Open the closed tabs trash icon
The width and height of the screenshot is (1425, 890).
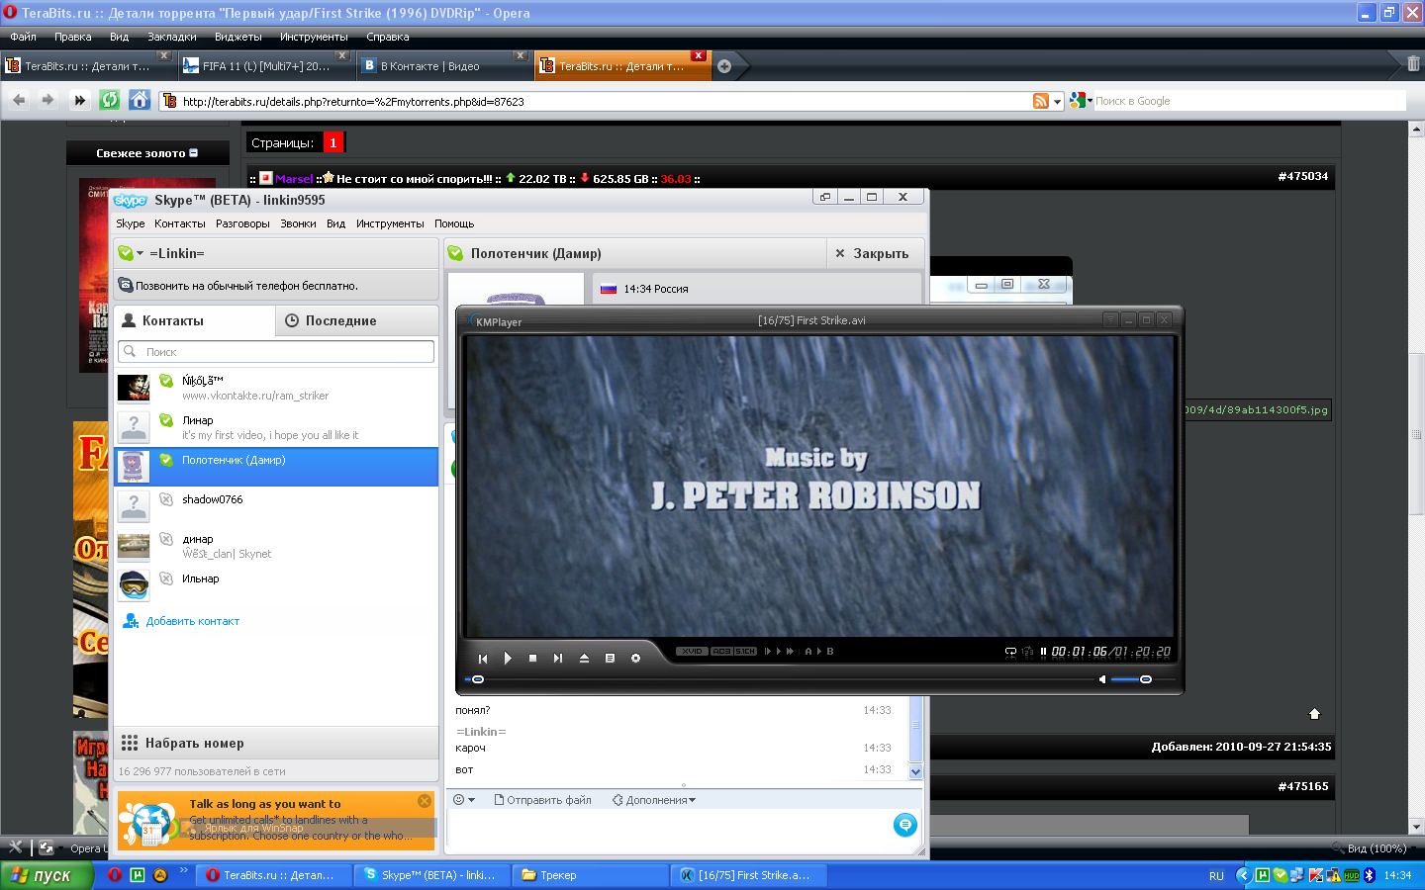click(x=1413, y=63)
